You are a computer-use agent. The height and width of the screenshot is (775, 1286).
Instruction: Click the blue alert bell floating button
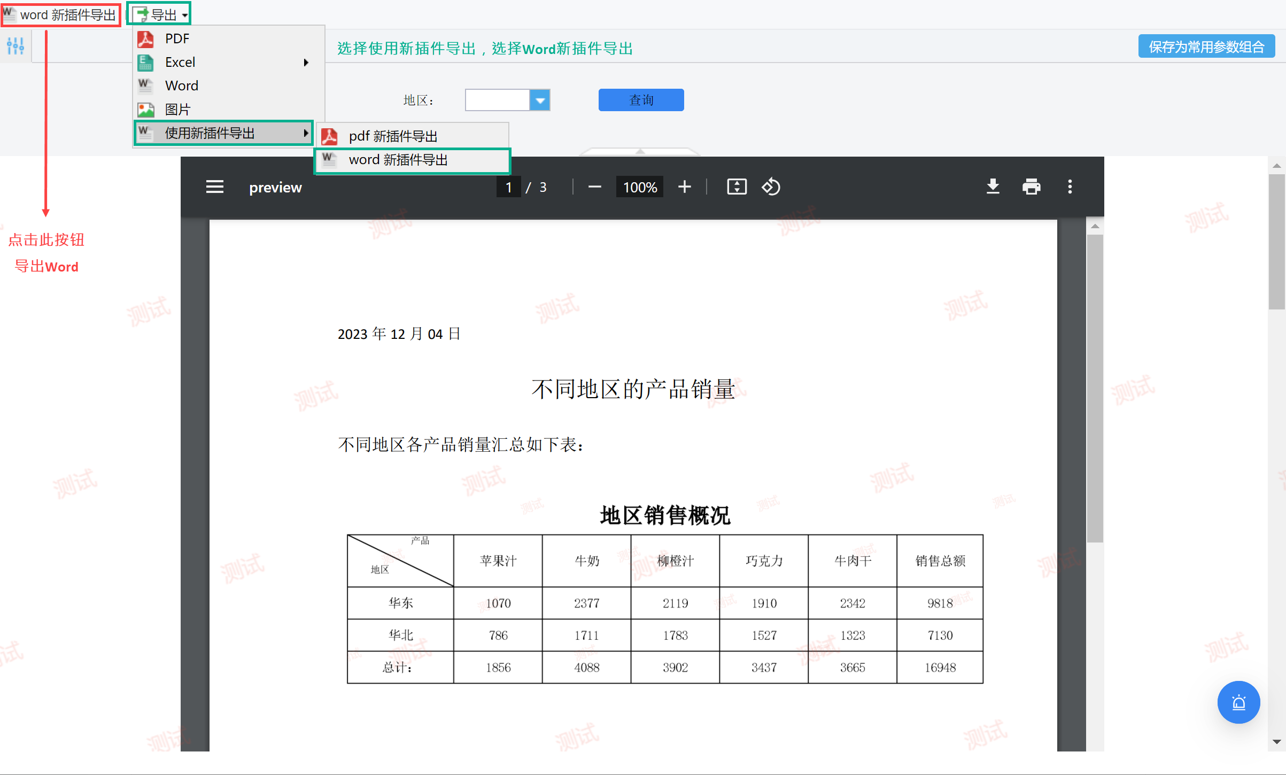(x=1238, y=702)
